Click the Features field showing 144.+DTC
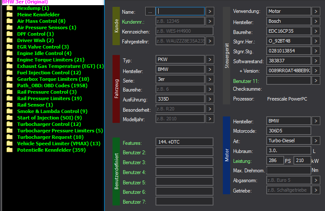The image size is (325, 211). (184, 142)
